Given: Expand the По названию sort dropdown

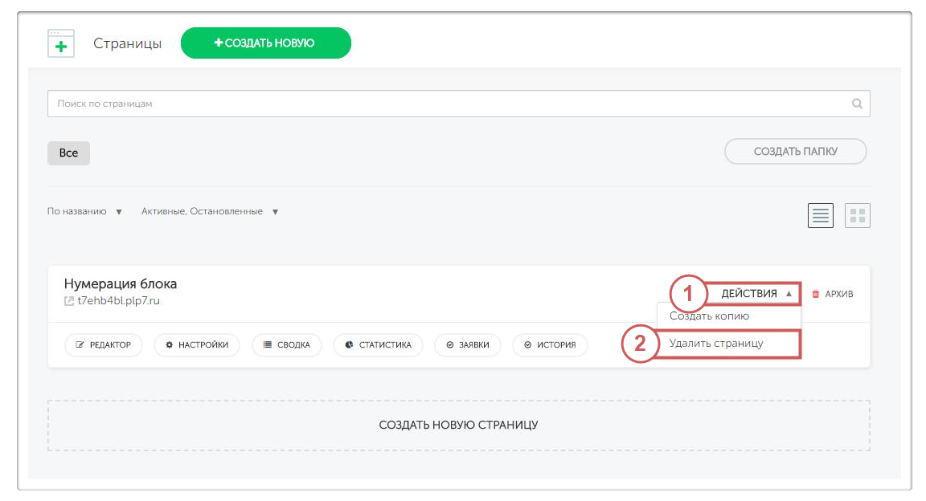Looking at the screenshot, I should click(84, 211).
